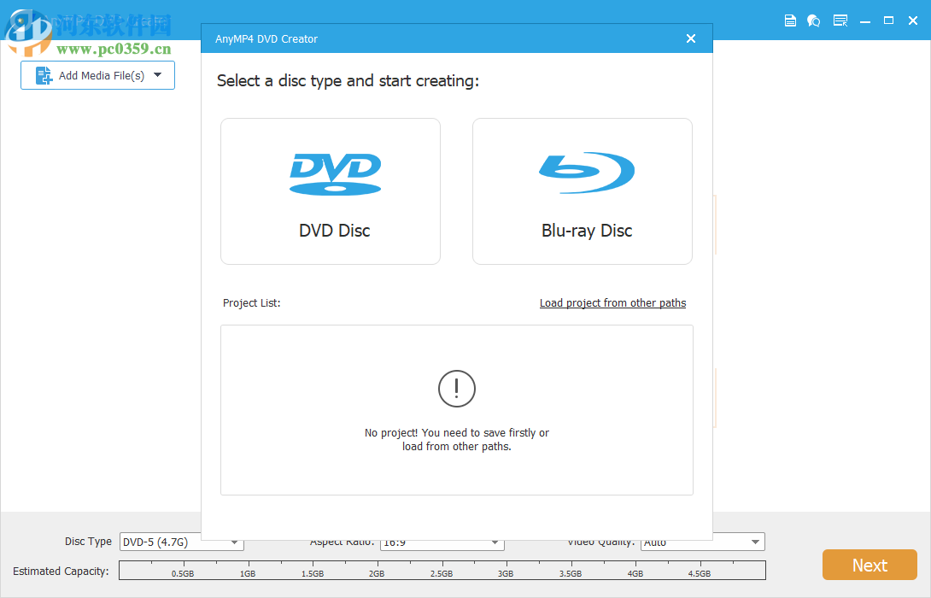
Task: Click the Next button
Action: pyautogui.click(x=870, y=565)
